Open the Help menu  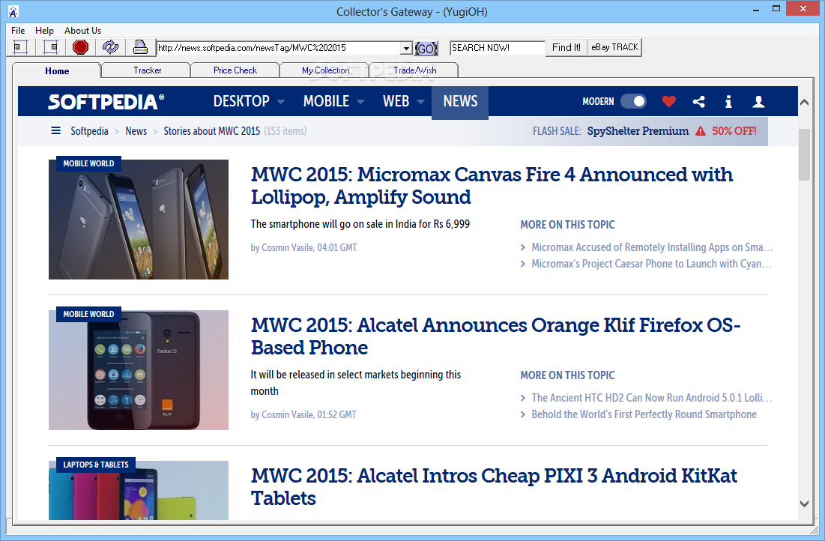pyautogui.click(x=44, y=31)
